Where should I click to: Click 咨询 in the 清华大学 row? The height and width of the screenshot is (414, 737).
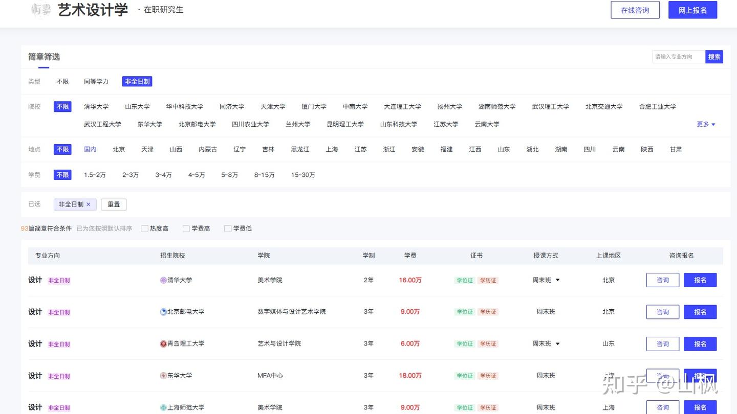(x=663, y=280)
